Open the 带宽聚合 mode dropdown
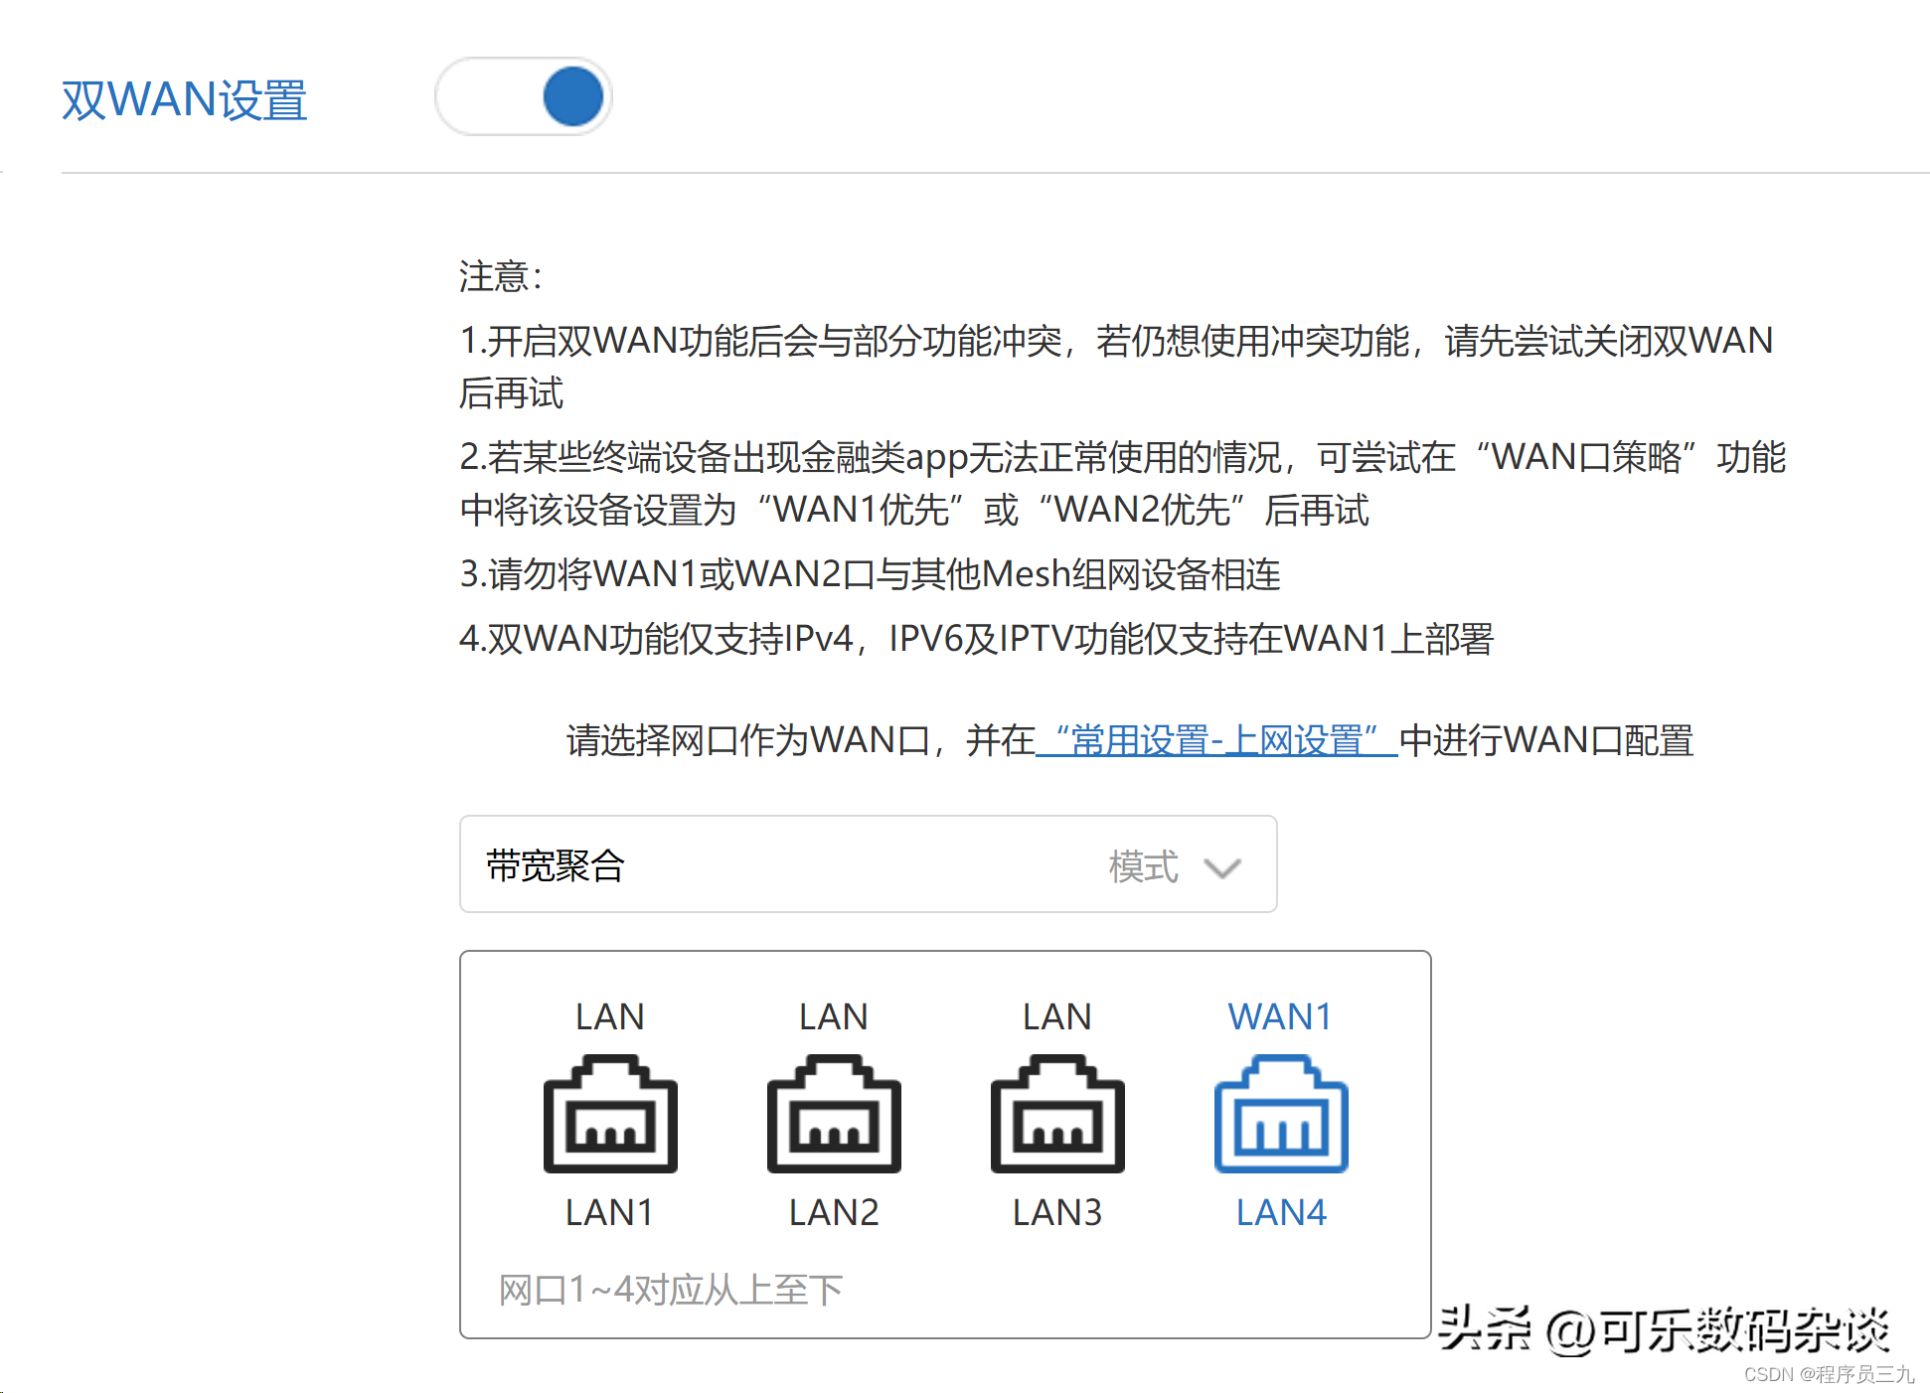The width and height of the screenshot is (1930, 1393). [x=868, y=864]
